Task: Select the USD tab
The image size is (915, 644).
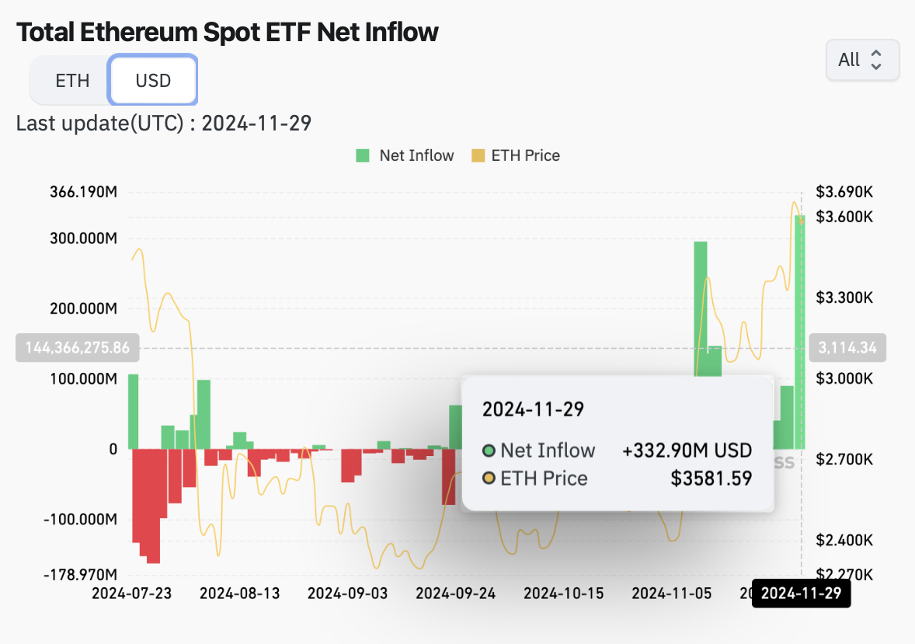Action: [x=152, y=80]
